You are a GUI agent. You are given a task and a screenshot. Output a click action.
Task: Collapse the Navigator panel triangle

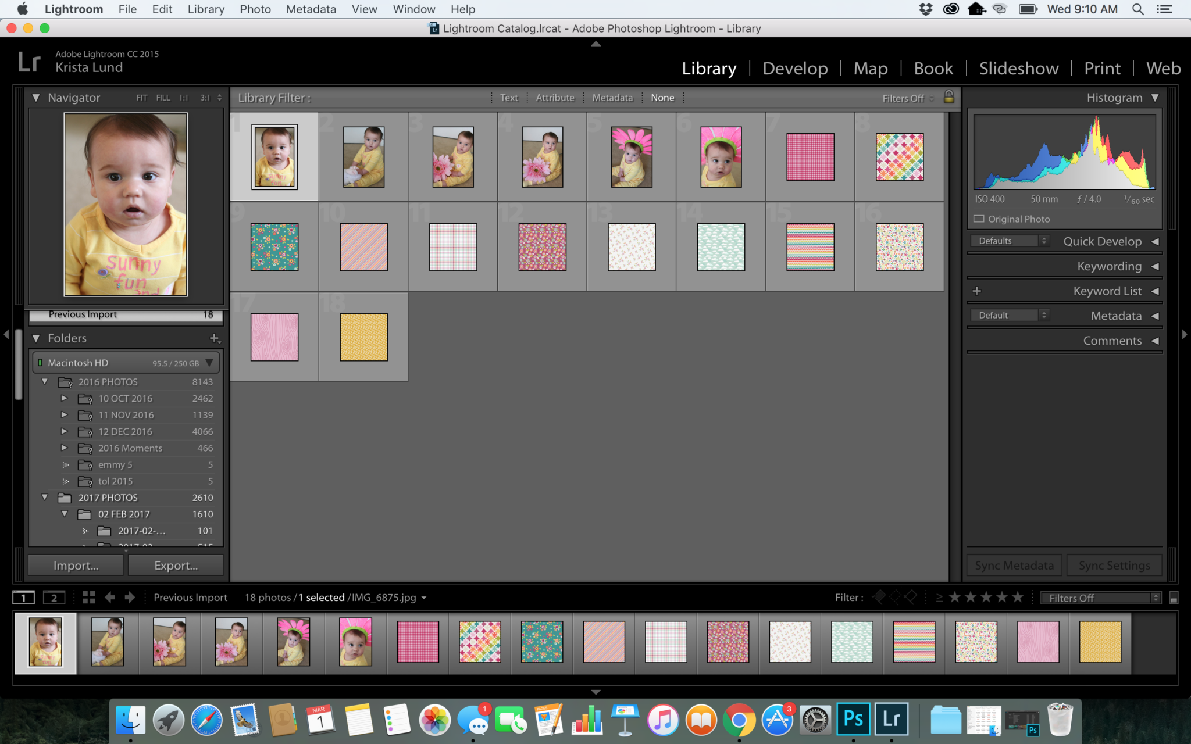point(36,98)
